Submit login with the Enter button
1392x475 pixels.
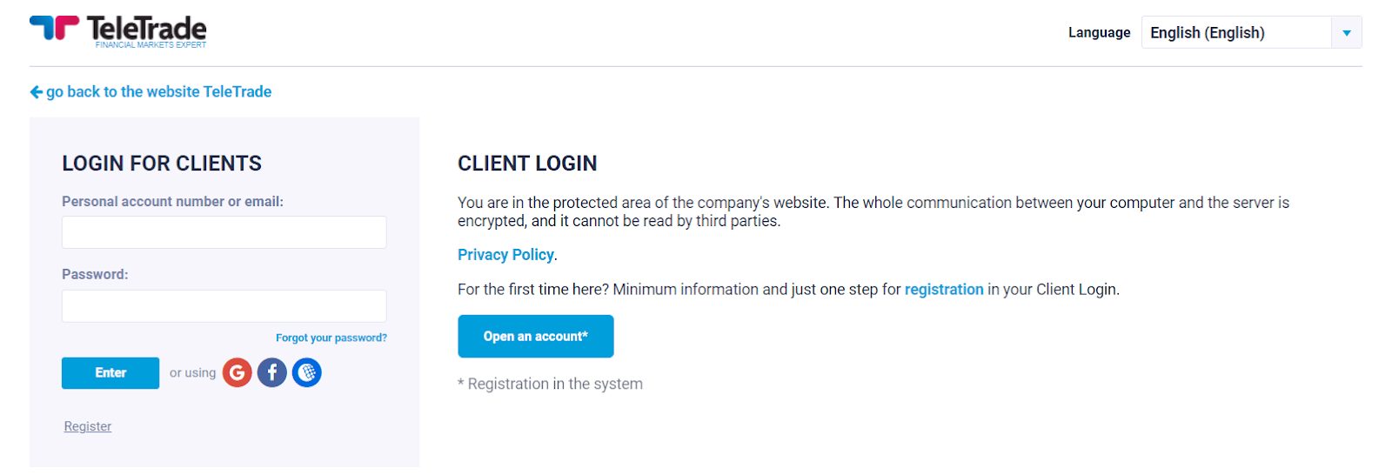110,373
